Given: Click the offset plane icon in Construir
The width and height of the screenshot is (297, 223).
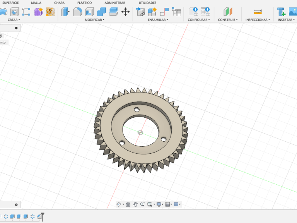Looking at the screenshot, I should [228, 12].
